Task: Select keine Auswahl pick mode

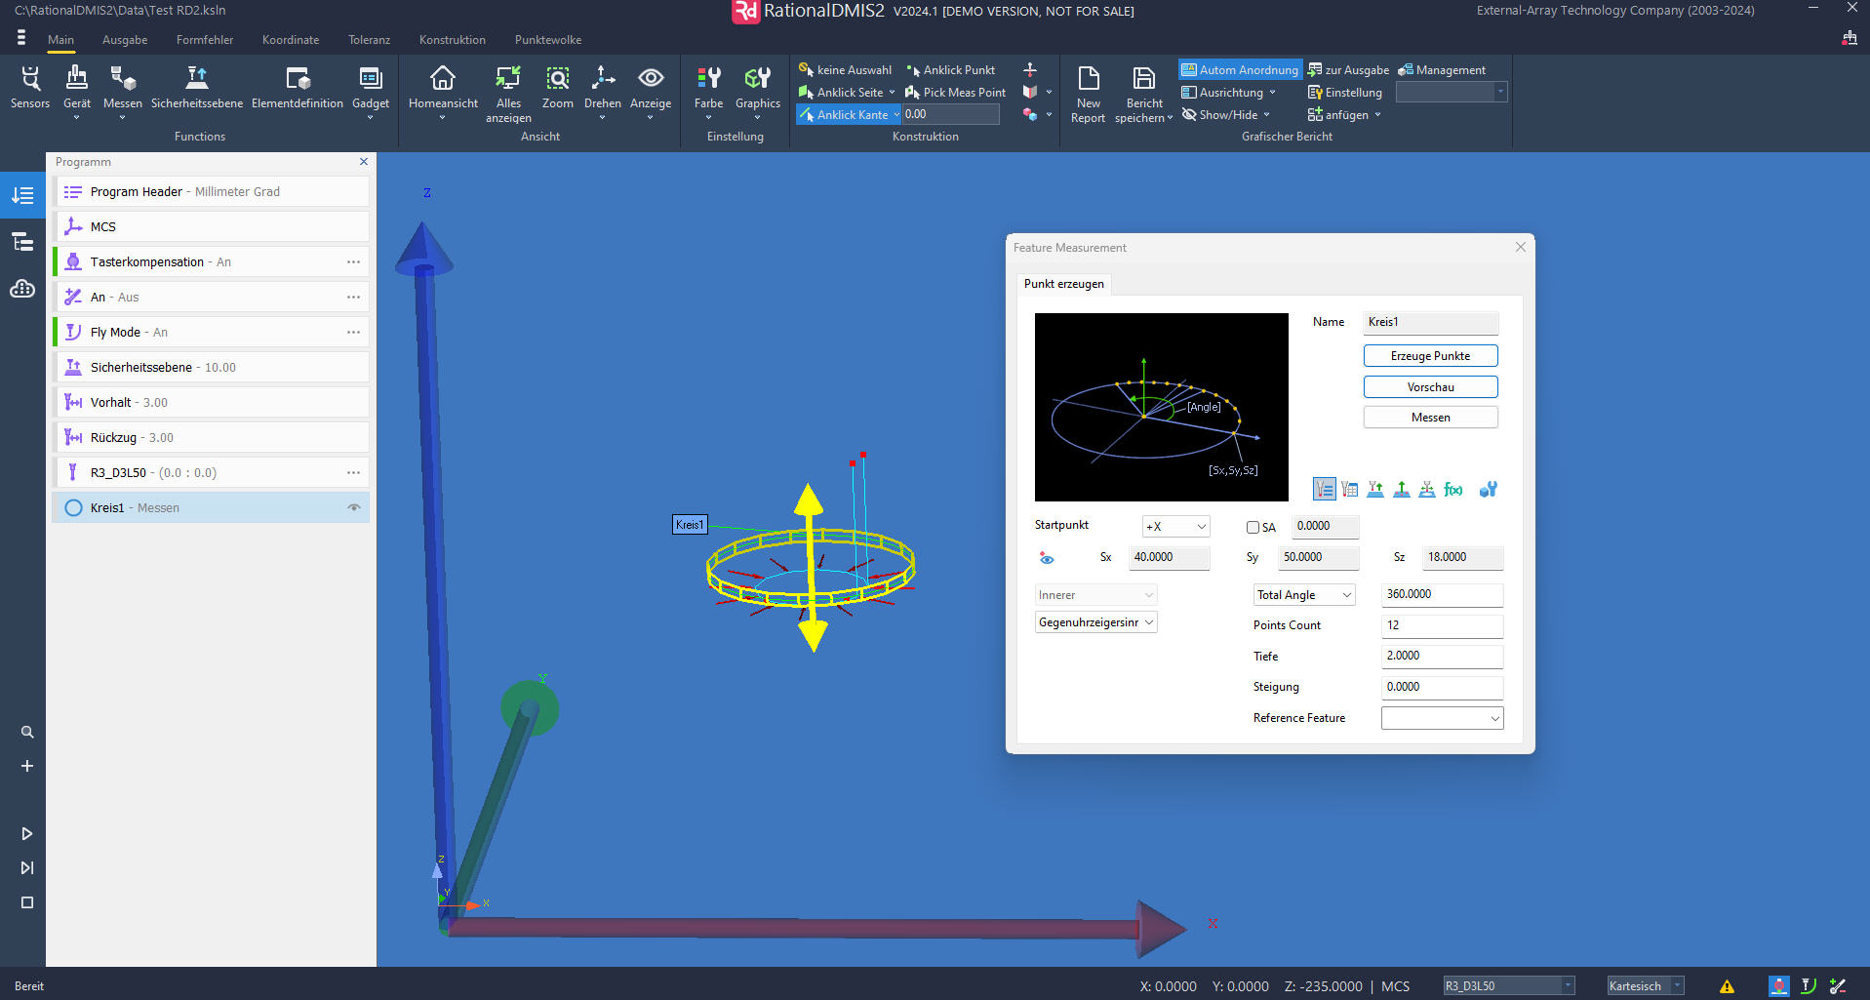Action: tap(845, 69)
